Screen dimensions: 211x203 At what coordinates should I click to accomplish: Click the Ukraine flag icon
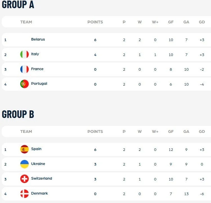24,164
